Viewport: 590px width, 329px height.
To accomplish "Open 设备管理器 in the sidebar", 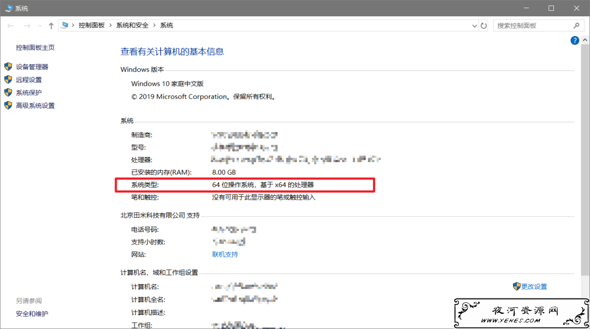I will [32, 67].
